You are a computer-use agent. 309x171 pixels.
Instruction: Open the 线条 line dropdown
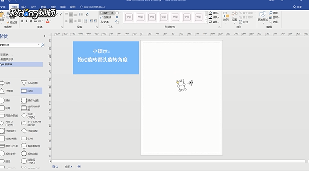214,17
